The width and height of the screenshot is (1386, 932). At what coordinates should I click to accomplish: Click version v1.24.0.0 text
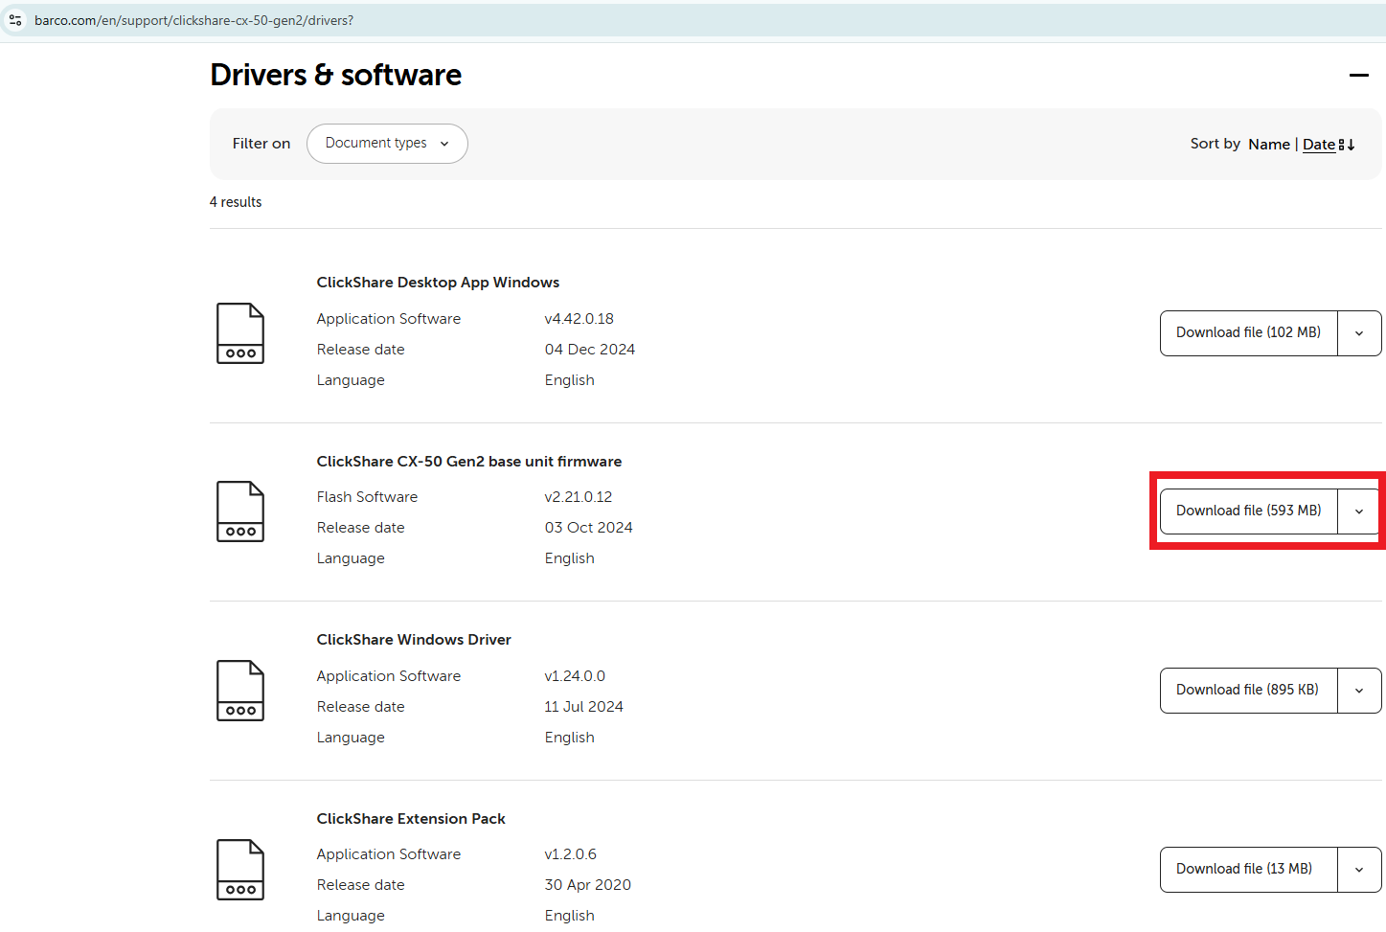575,676
